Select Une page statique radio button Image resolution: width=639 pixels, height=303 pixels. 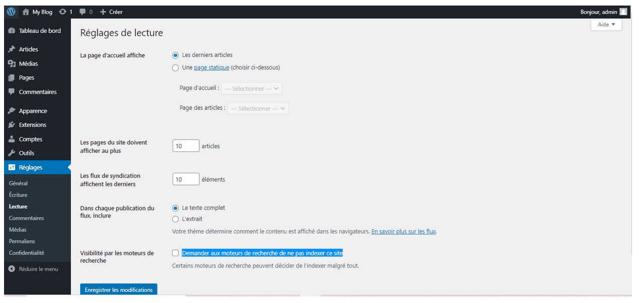pyautogui.click(x=175, y=67)
